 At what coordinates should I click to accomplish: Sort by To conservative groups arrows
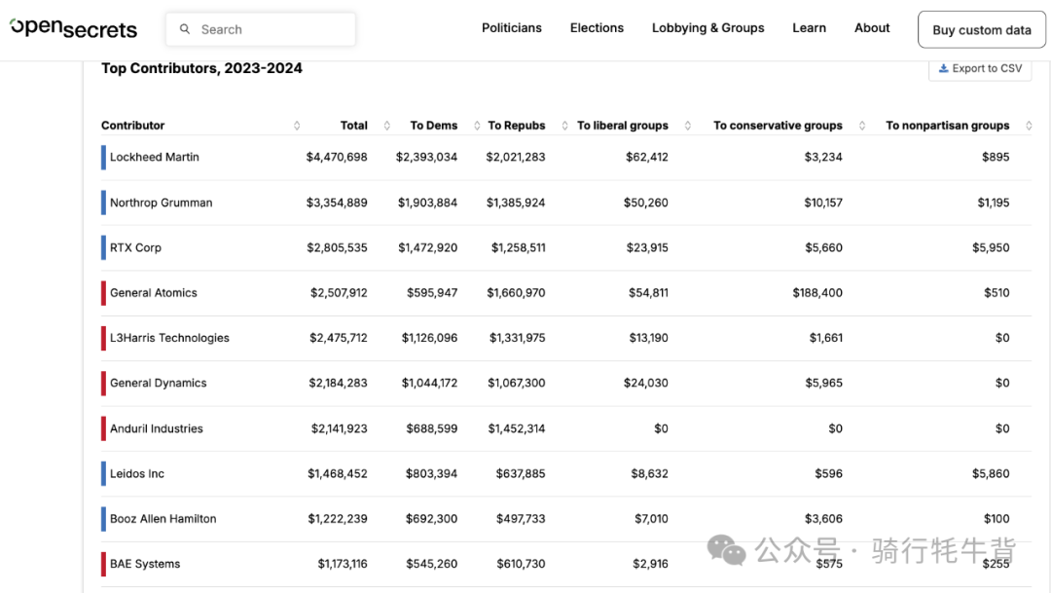pyautogui.click(x=862, y=126)
